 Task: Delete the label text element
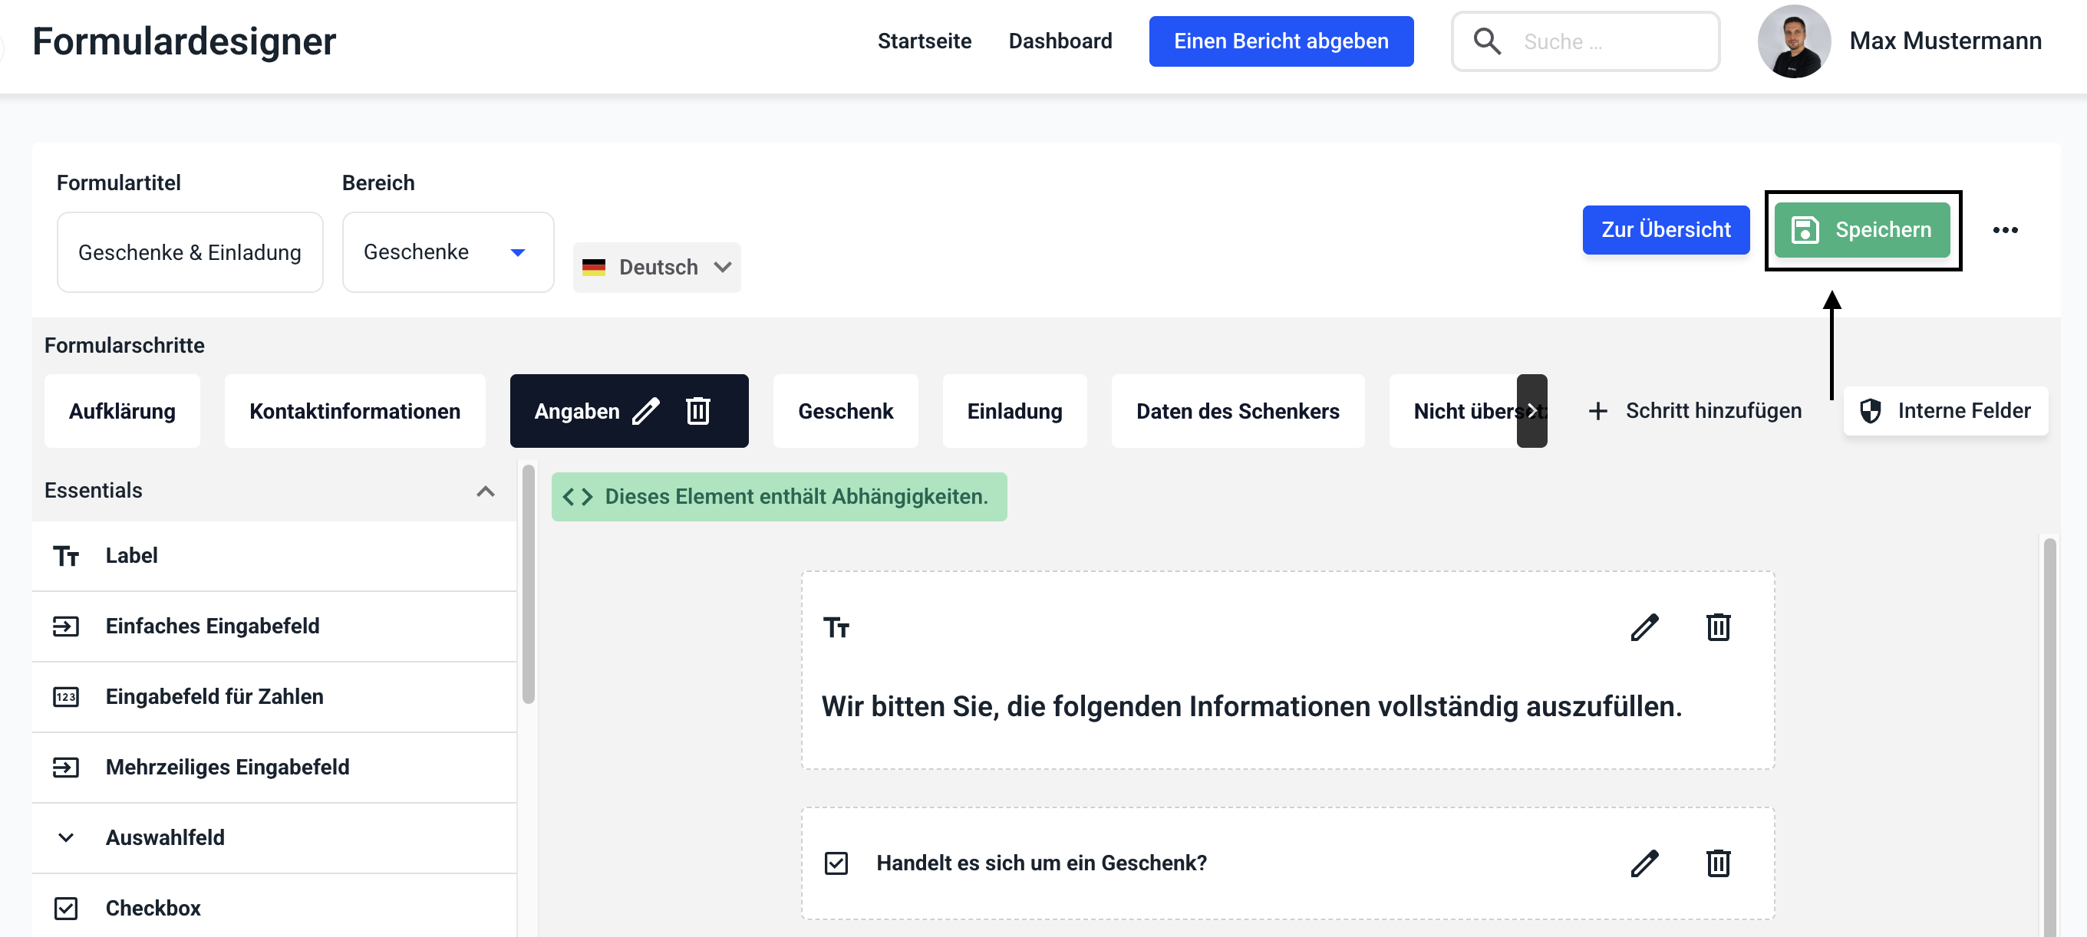point(1718,626)
